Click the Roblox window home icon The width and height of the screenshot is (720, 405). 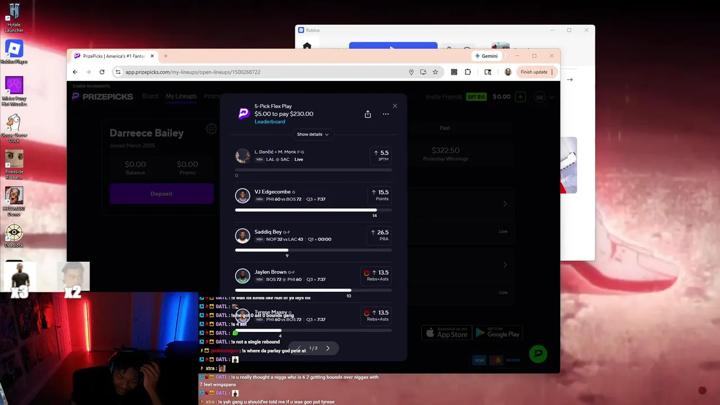tap(307, 46)
